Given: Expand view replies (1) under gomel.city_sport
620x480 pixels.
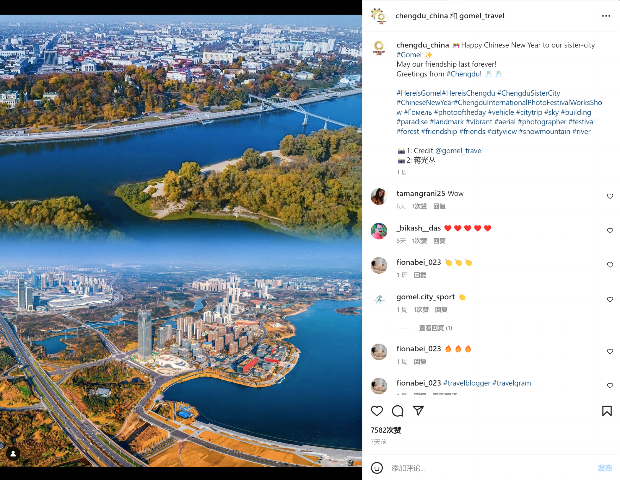Looking at the screenshot, I should [435, 328].
